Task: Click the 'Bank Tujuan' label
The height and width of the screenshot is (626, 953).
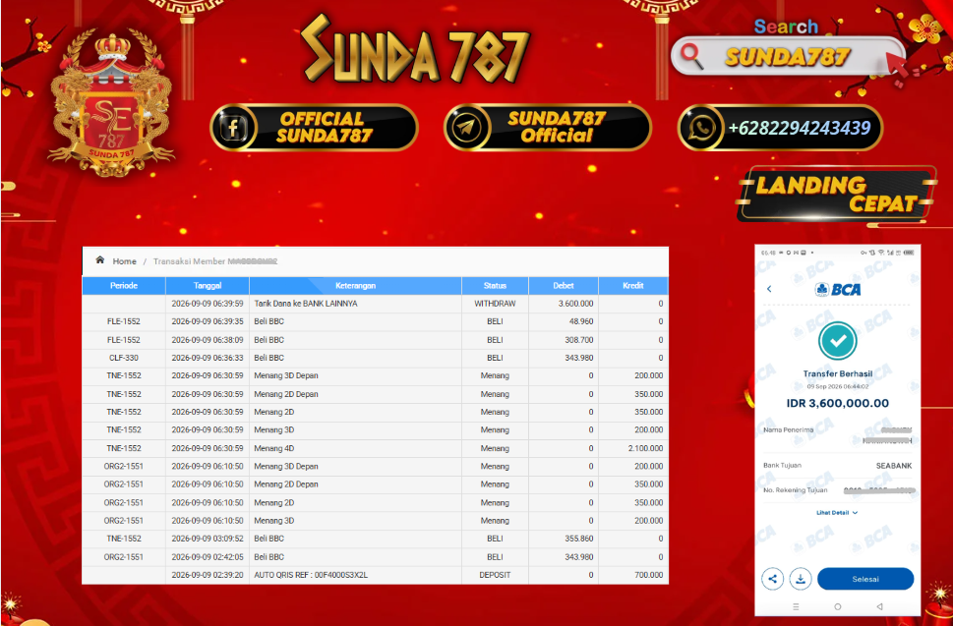Action: point(782,466)
